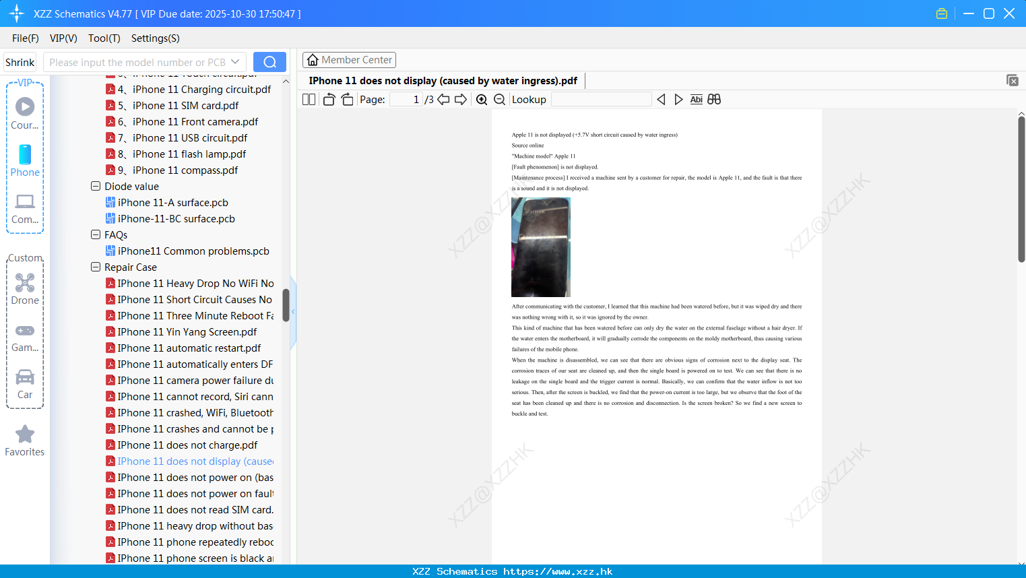Screen dimensions: 1026x578
Task: Jump to previous lookup result triangle
Action: click(x=661, y=100)
